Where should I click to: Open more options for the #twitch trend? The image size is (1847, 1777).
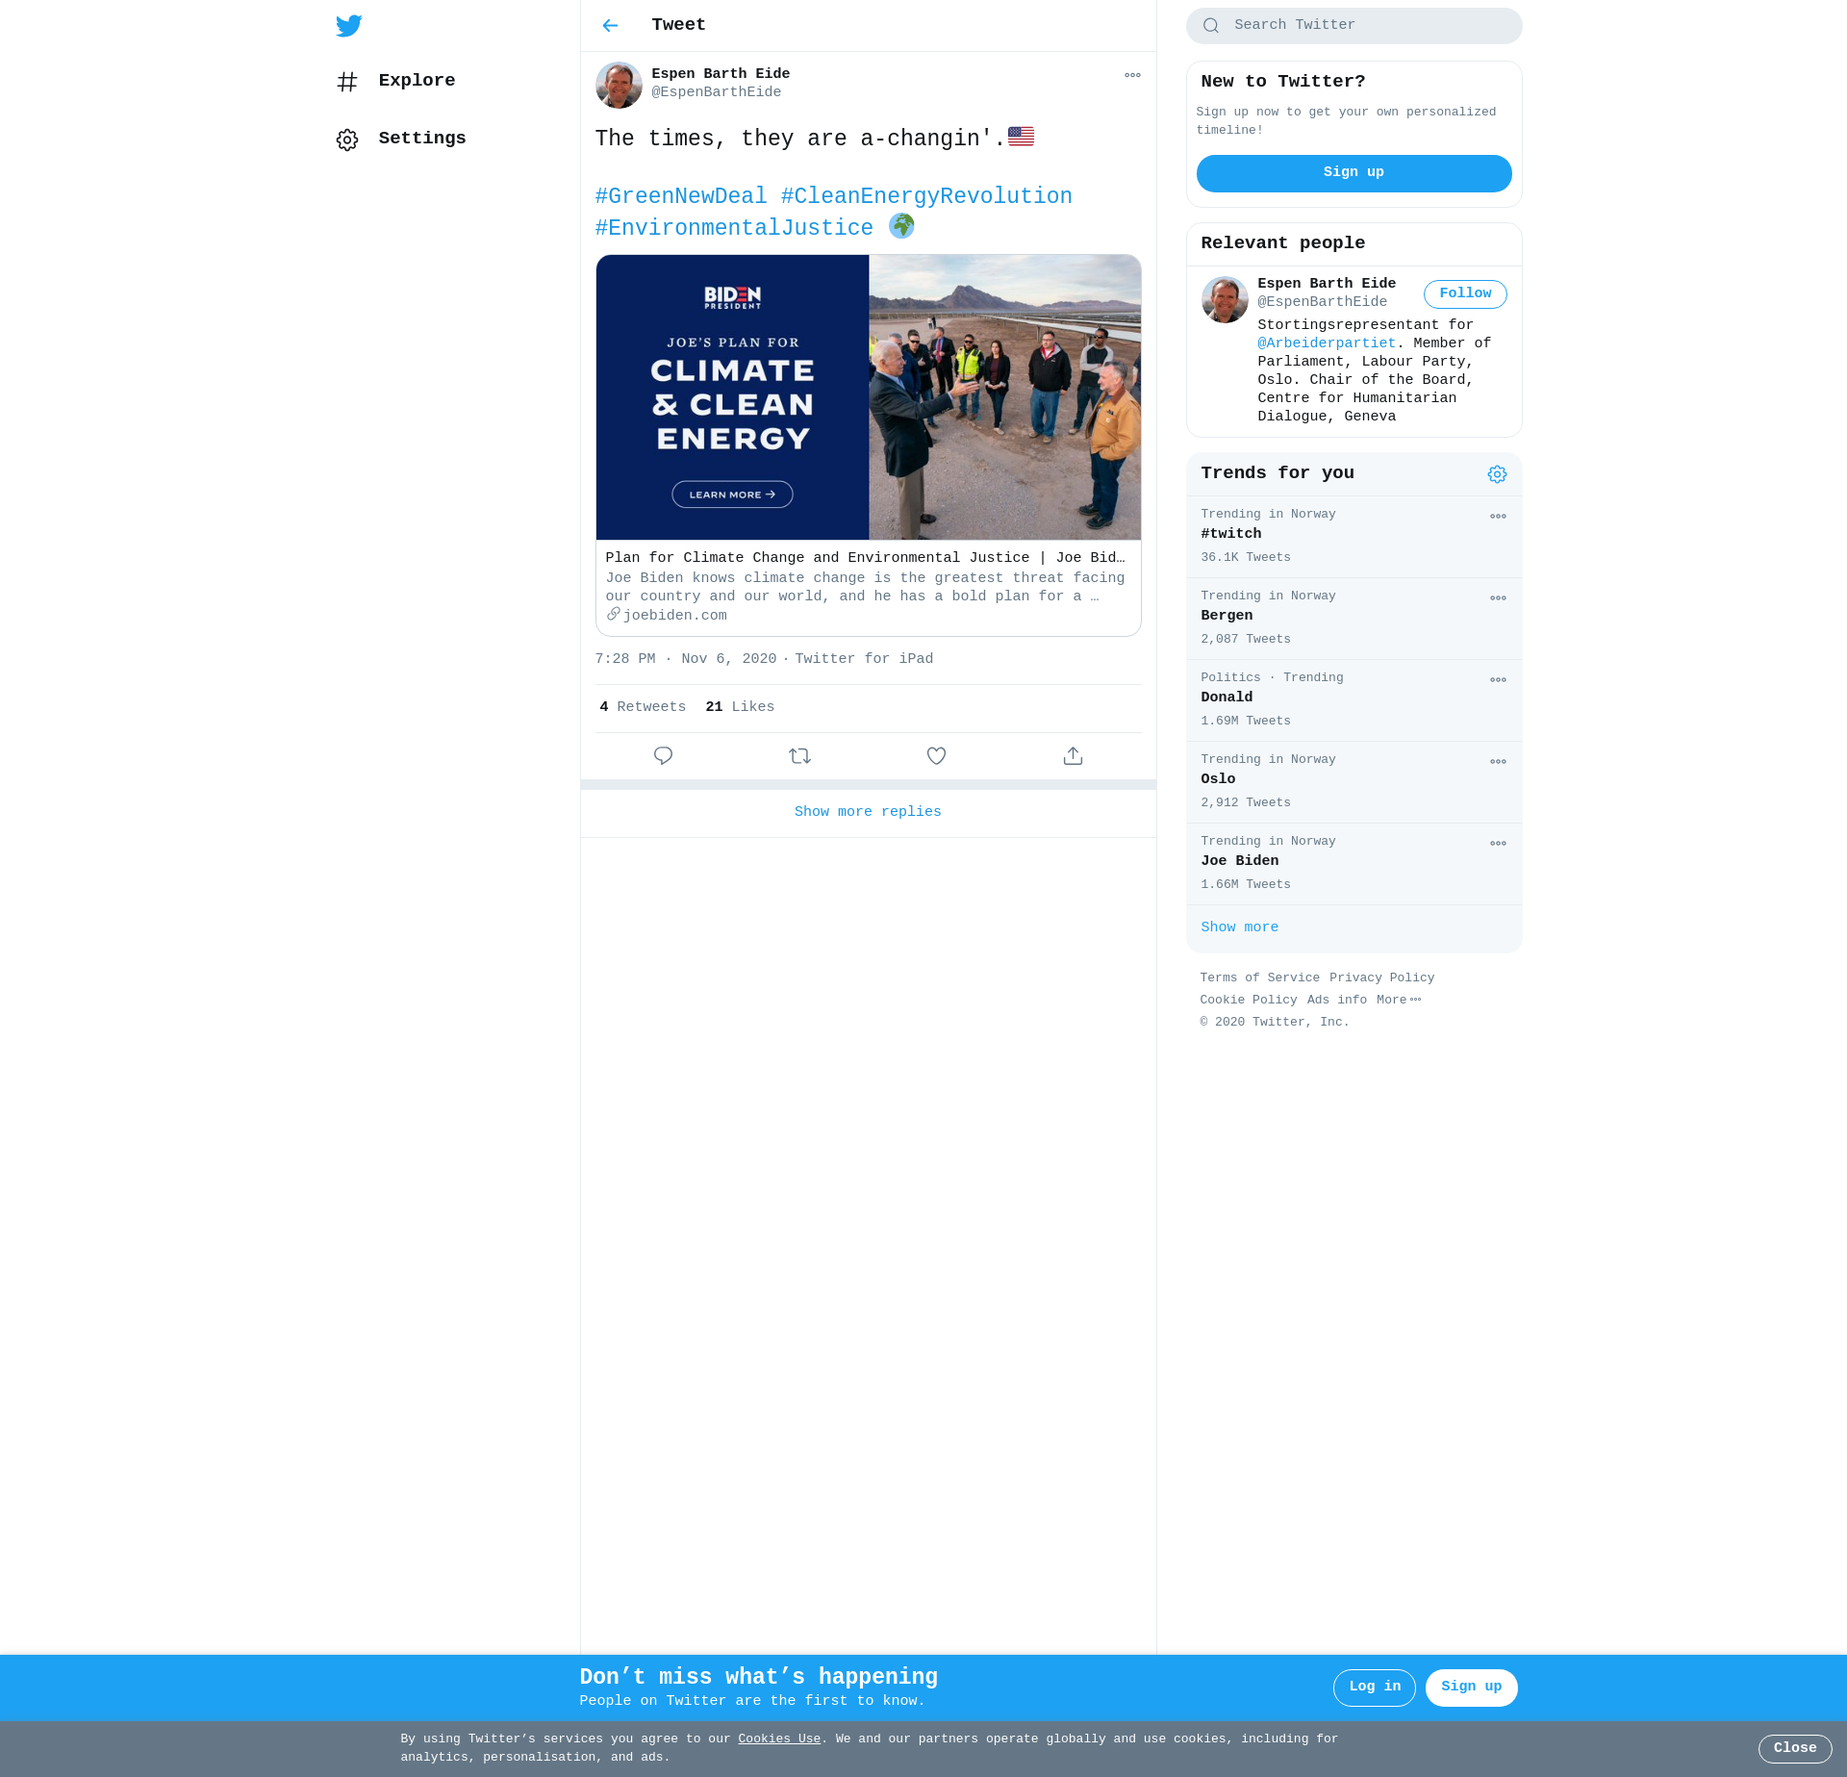(x=1498, y=517)
